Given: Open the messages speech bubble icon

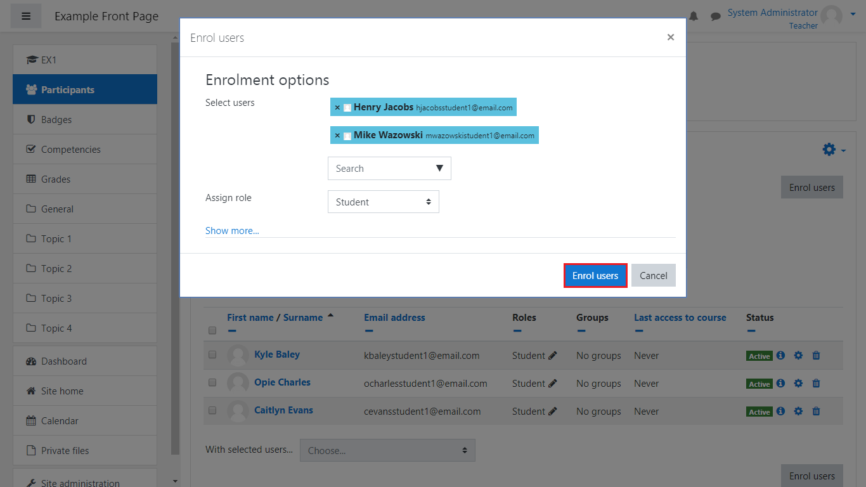Looking at the screenshot, I should click(x=716, y=16).
